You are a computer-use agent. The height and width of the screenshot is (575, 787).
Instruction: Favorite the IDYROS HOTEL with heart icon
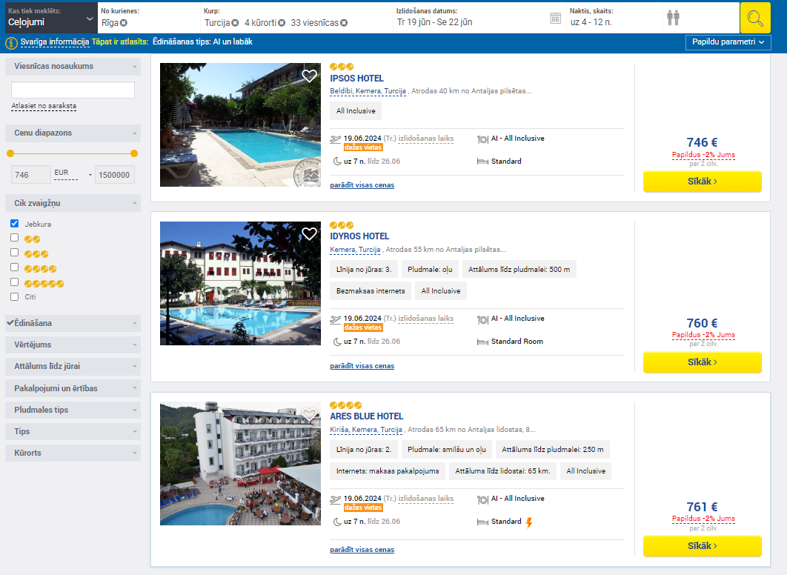[309, 234]
